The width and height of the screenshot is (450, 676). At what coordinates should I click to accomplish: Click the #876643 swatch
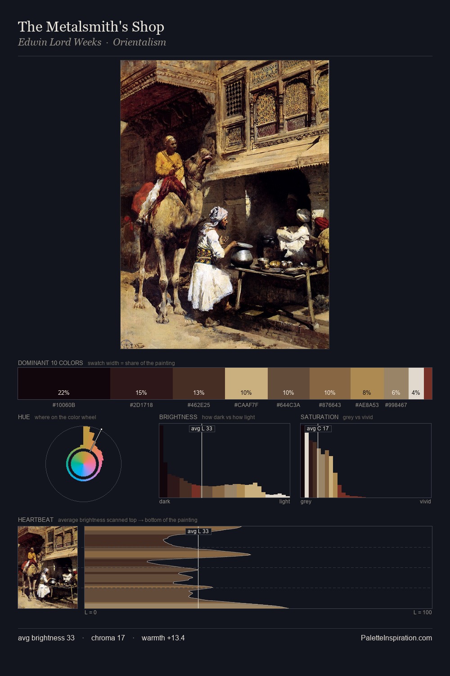click(x=330, y=384)
